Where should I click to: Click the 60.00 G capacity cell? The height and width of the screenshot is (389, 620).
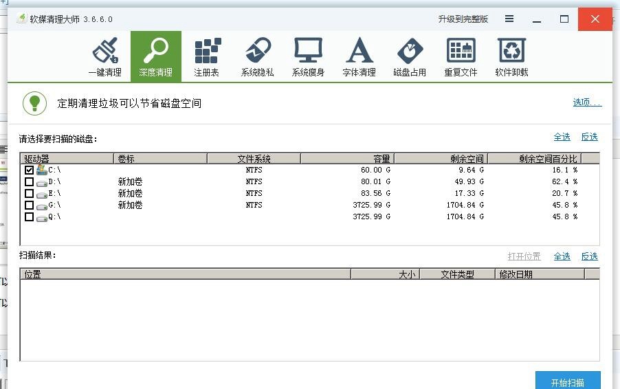coord(375,170)
